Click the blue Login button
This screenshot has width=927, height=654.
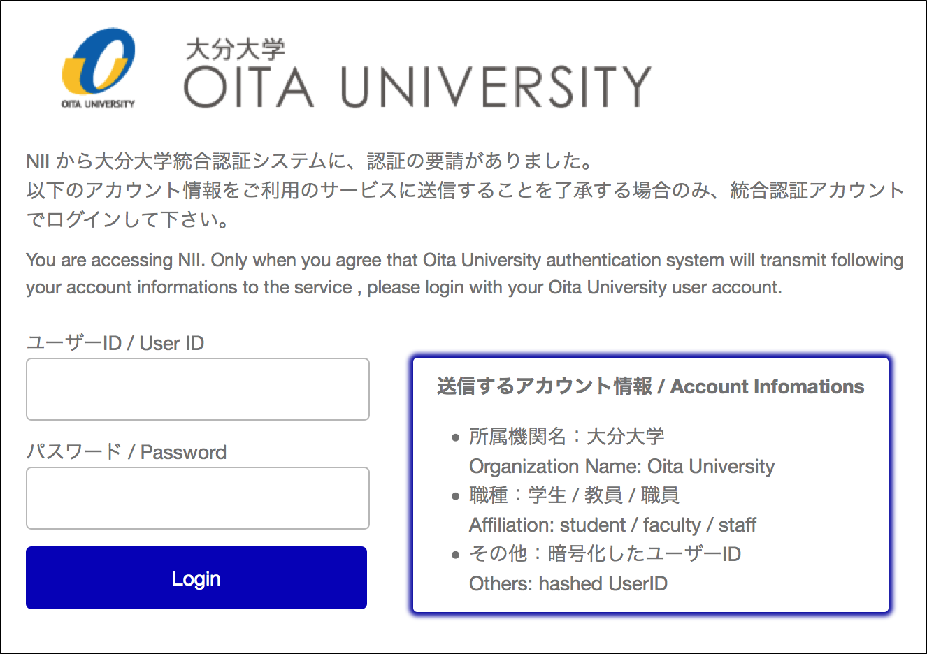click(x=196, y=578)
